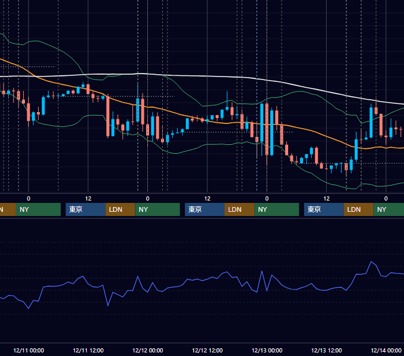Click the 12/12 12:00 date label
Screen dimensions: 404x356
tap(207, 350)
